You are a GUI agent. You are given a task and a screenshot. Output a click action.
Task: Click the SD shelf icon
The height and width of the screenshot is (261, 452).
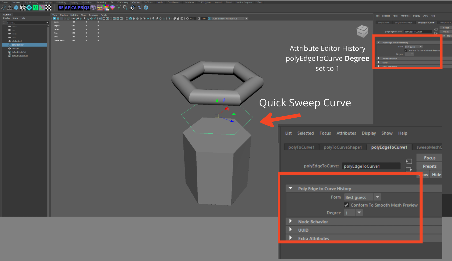point(23,8)
